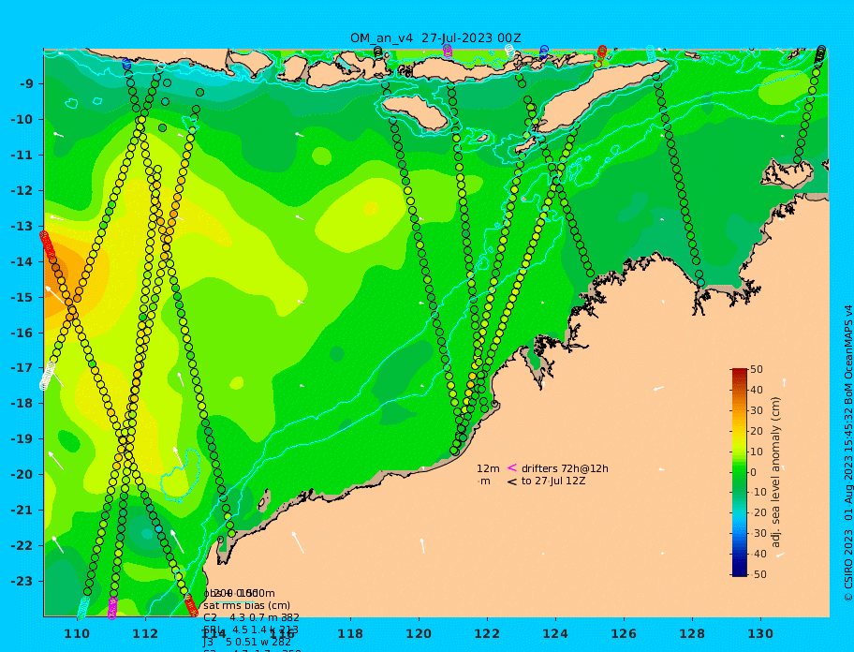This screenshot has width=854, height=652.
Task: Click latitude axis label -11
Action: coord(22,156)
